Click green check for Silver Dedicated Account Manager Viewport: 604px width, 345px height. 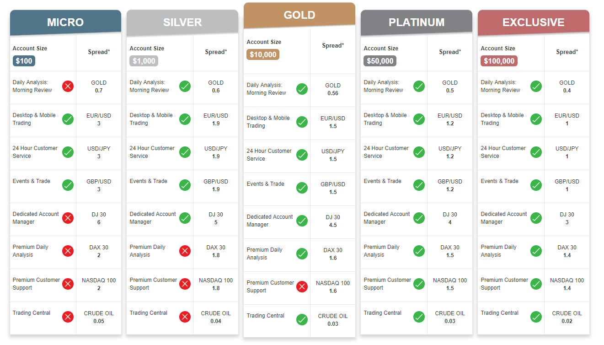(x=185, y=218)
